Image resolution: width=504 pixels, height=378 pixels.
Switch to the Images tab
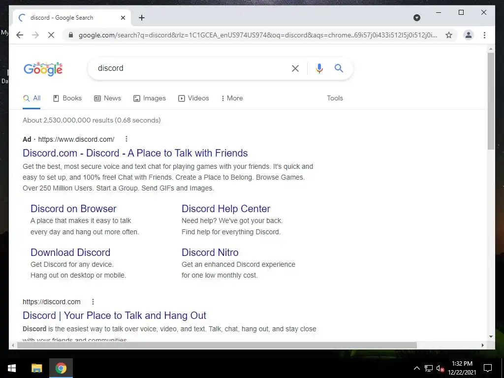point(150,98)
